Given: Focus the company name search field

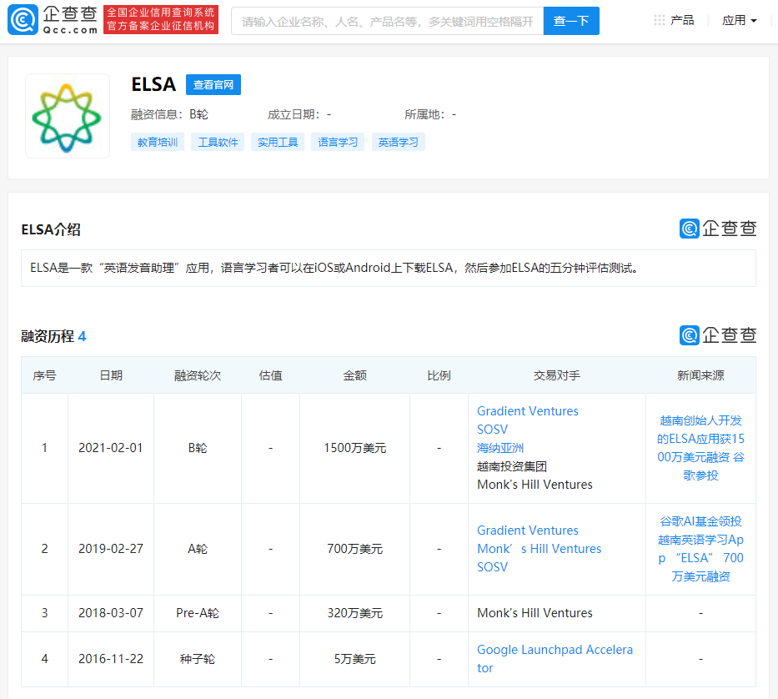Looking at the screenshot, I should [388, 21].
